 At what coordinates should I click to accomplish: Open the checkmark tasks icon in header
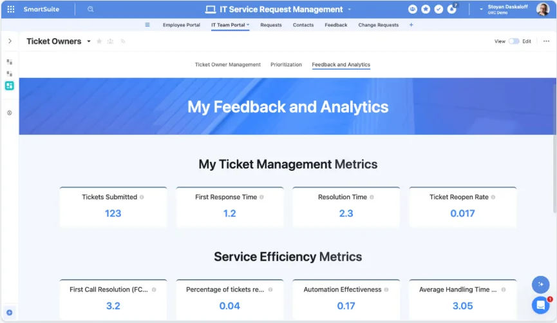[x=439, y=9]
